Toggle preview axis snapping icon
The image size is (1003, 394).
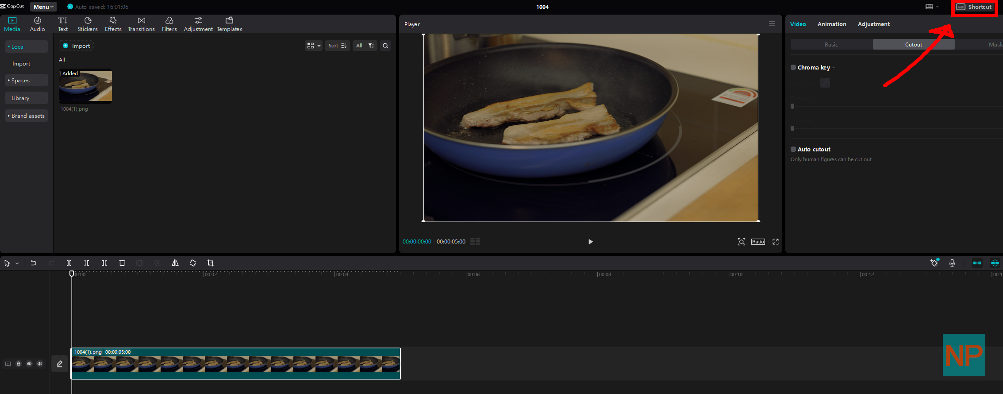point(995,263)
